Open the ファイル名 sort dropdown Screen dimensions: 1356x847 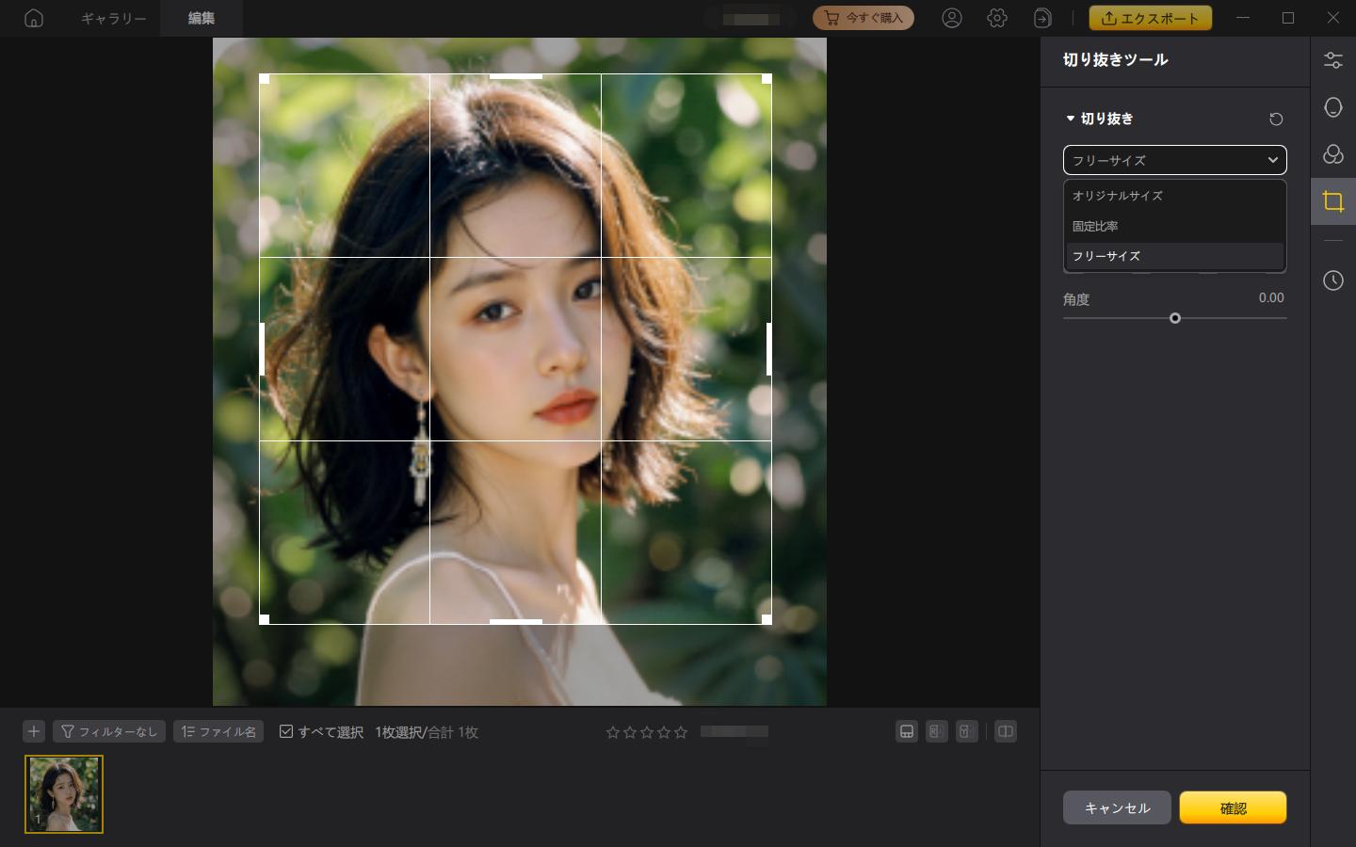coord(218,731)
